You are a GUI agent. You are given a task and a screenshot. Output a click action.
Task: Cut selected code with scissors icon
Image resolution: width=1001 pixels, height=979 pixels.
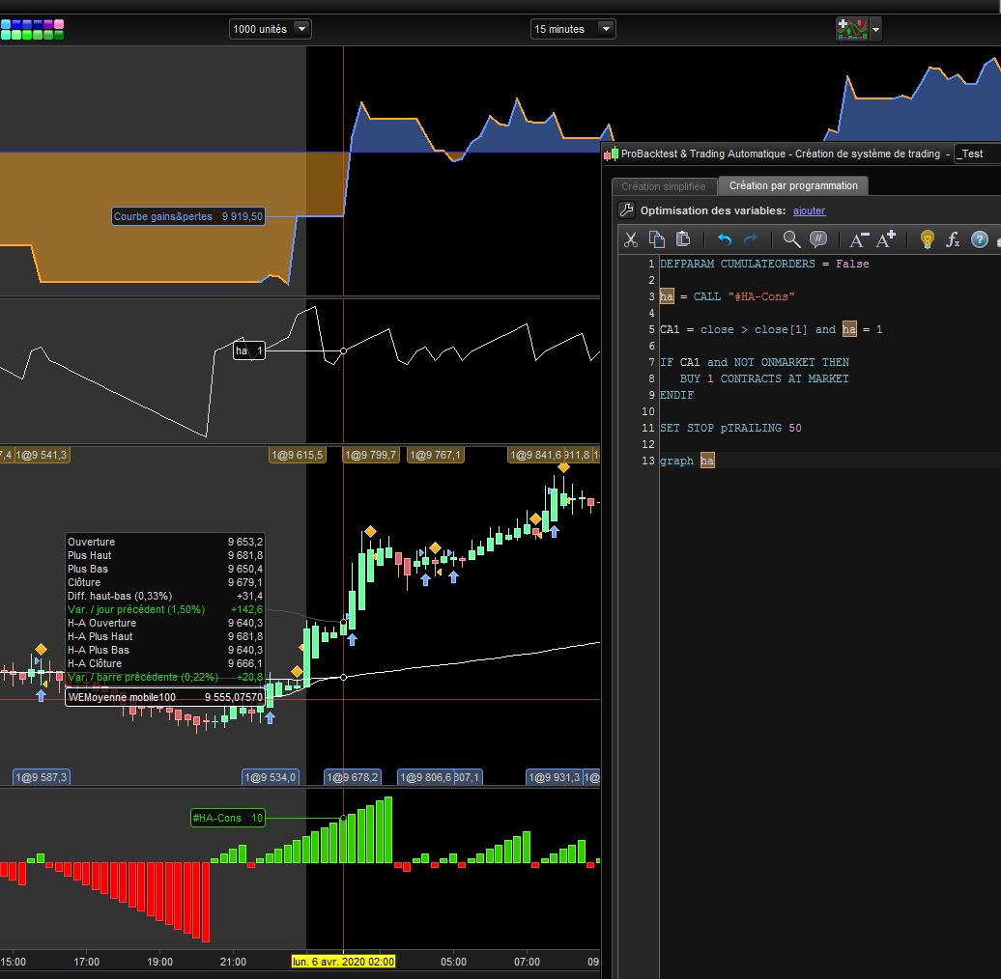tap(631, 239)
